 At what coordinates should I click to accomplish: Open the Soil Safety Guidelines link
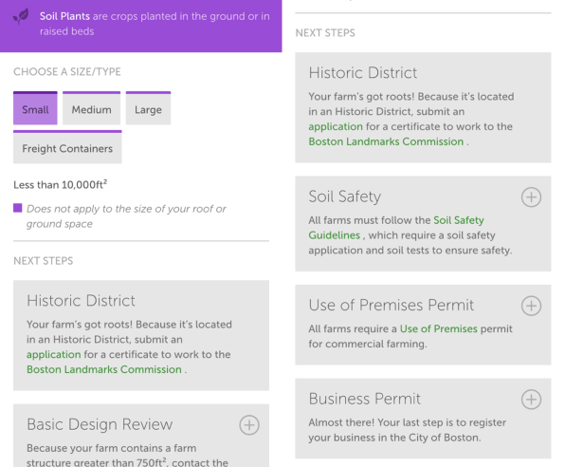(396, 228)
